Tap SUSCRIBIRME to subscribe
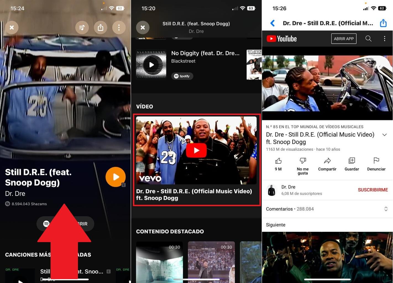This screenshot has height=283, width=393. [373, 190]
